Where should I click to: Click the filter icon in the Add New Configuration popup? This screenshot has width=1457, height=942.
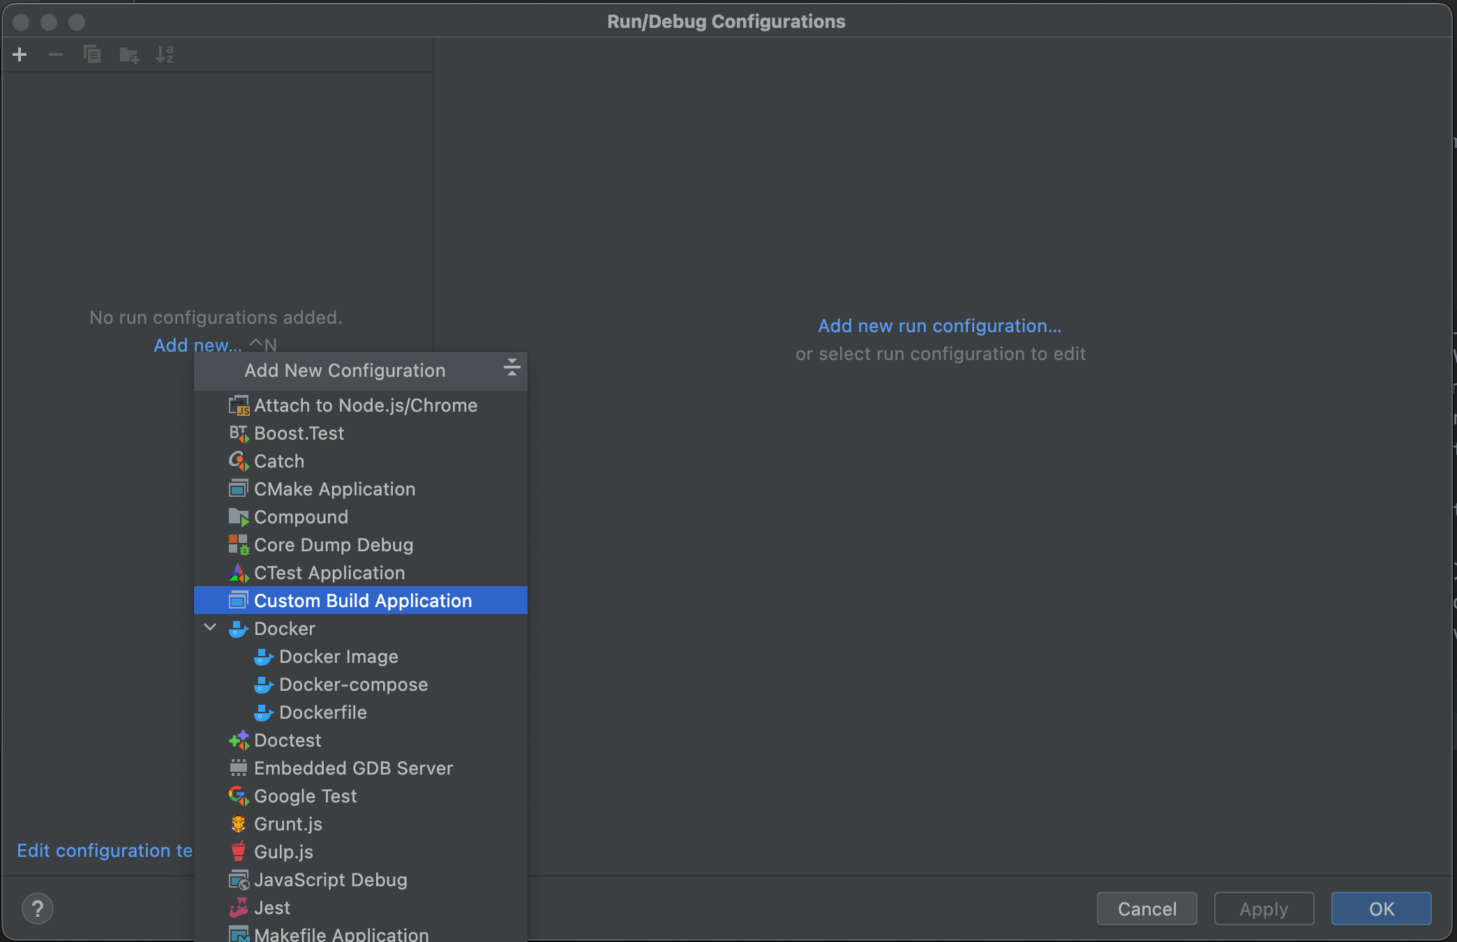(511, 366)
